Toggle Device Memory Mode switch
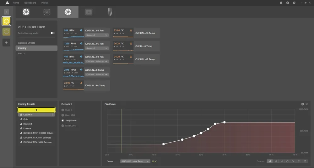Screen dimensions: 314x168 (x=52, y=33)
